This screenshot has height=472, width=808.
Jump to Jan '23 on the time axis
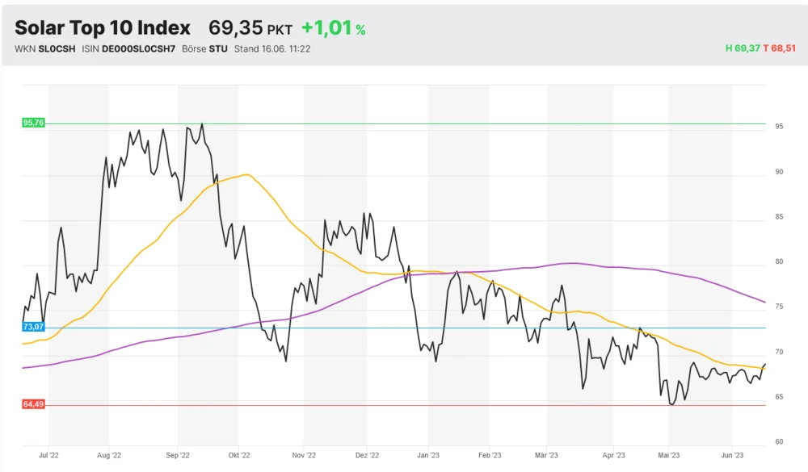pos(428,454)
